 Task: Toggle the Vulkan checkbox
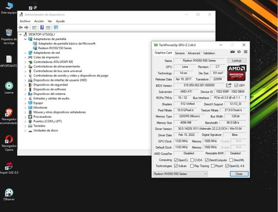pyautogui.click(x=176, y=166)
